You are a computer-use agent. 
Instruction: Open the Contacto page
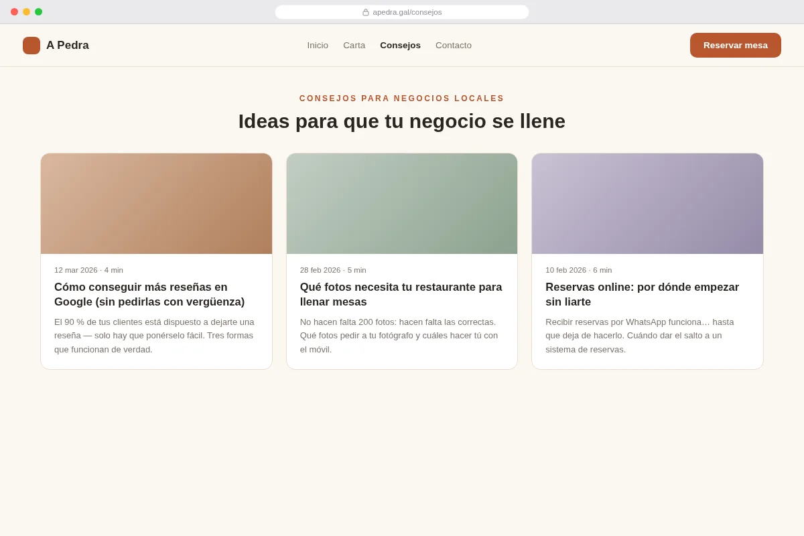pyautogui.click(x=454, y=46)
